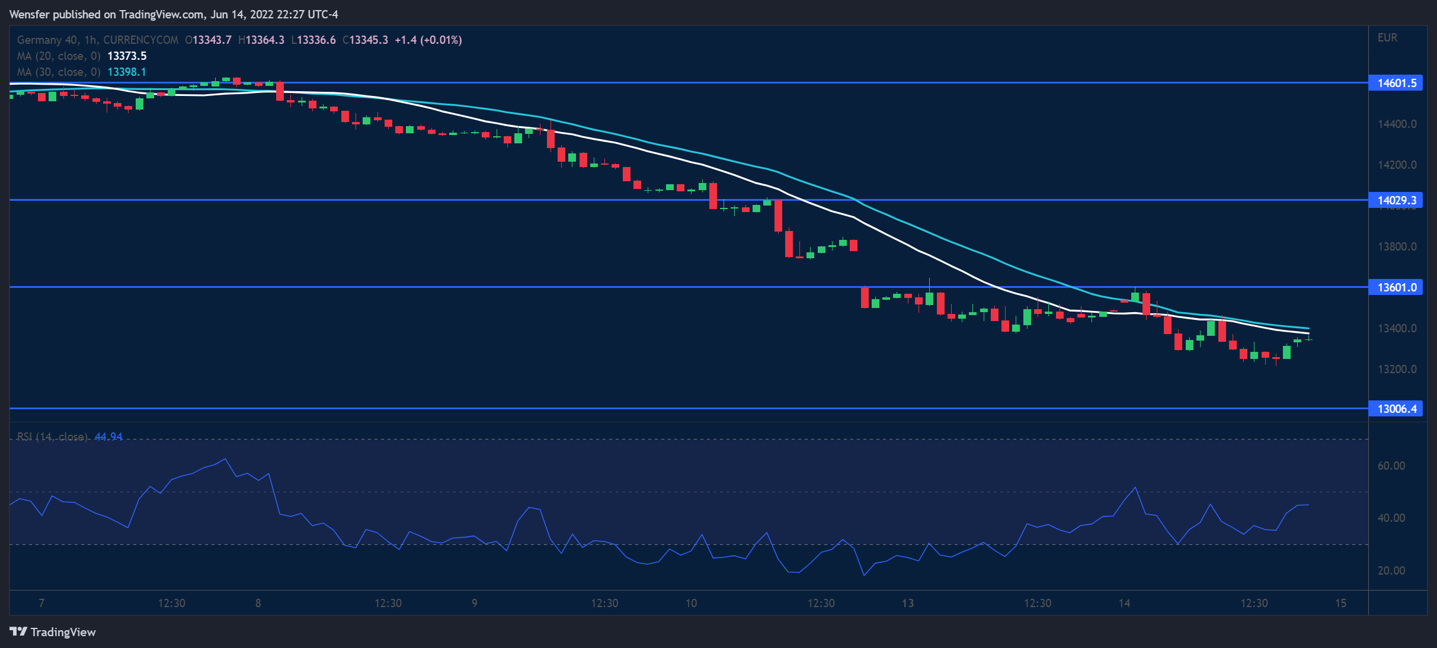Select the RSI (14, close) indicator label
Image resolution: width=1437 pixels, height=648 pixels.
[52, 437]
